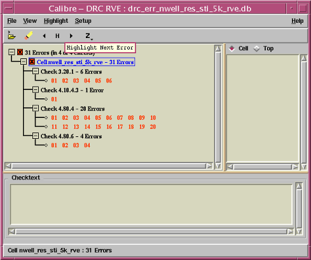Select Check 4.10.4.3 - 1 Error label
Screen dimensions: 311x260
[72, 90]
